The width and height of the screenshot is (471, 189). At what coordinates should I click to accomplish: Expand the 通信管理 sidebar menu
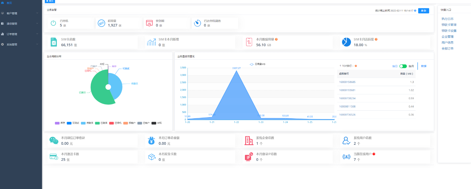[x=21, y=24]
